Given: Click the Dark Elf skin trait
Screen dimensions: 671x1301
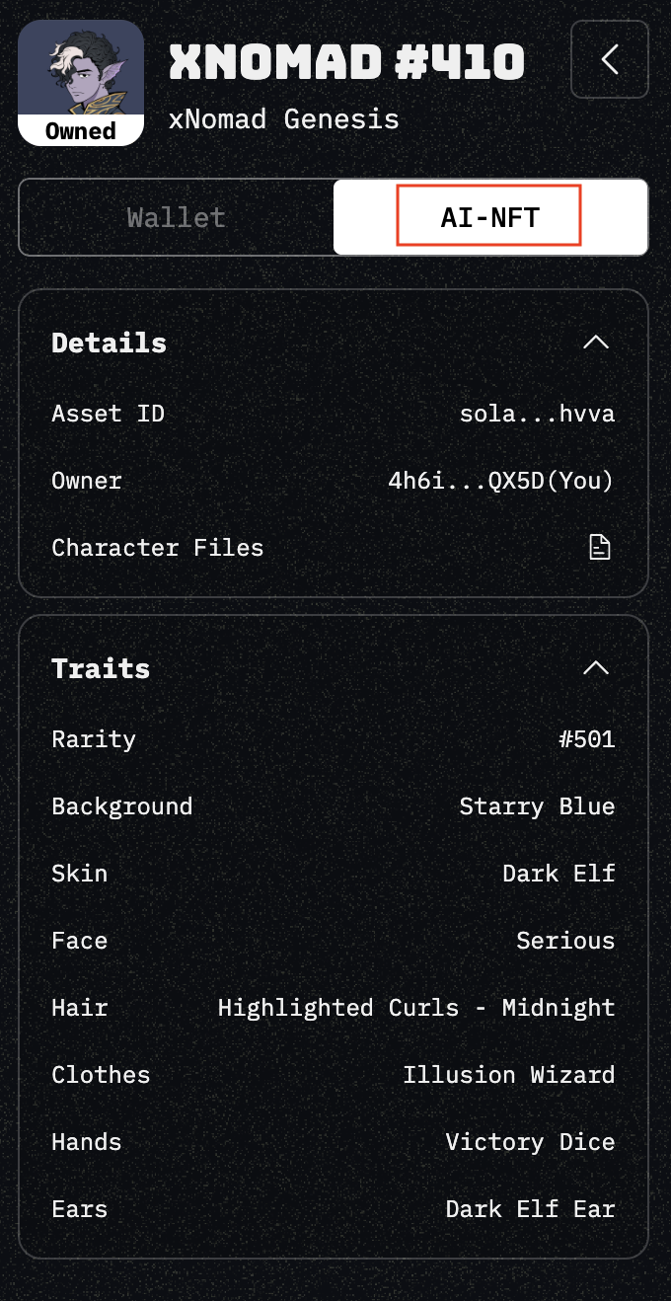Looking at the screenshot, I should [559, 874].
